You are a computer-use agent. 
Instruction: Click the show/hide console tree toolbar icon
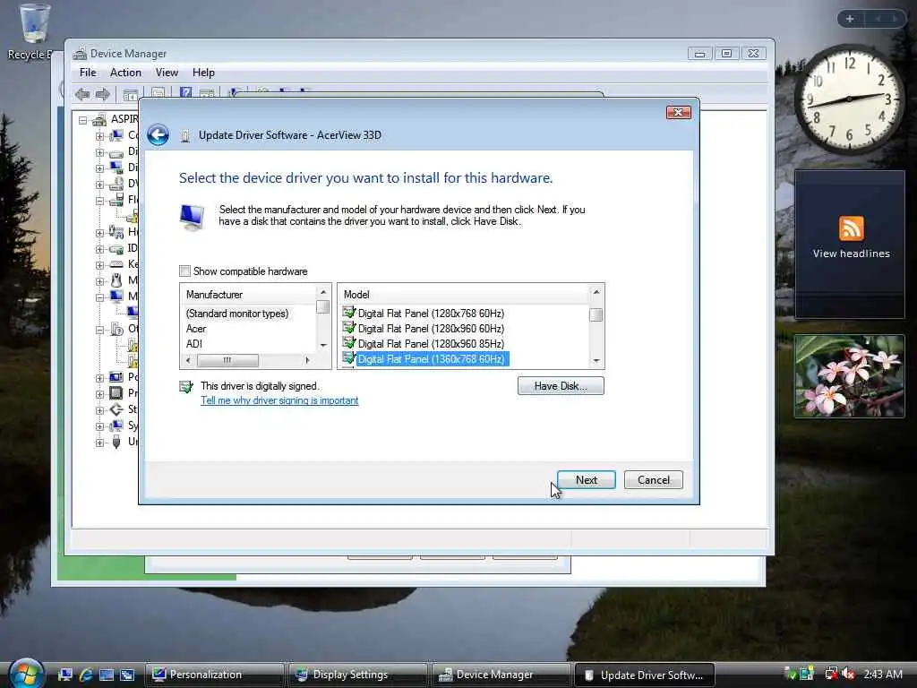click(131, 94)
